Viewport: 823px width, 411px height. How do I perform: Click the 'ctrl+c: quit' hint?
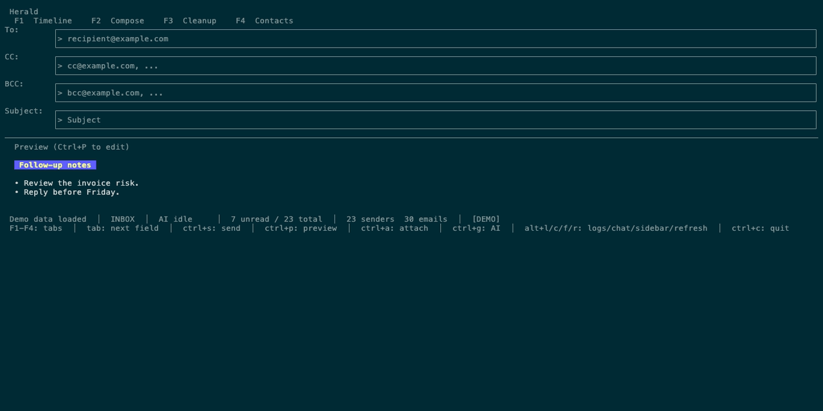[x=760, y=228]
